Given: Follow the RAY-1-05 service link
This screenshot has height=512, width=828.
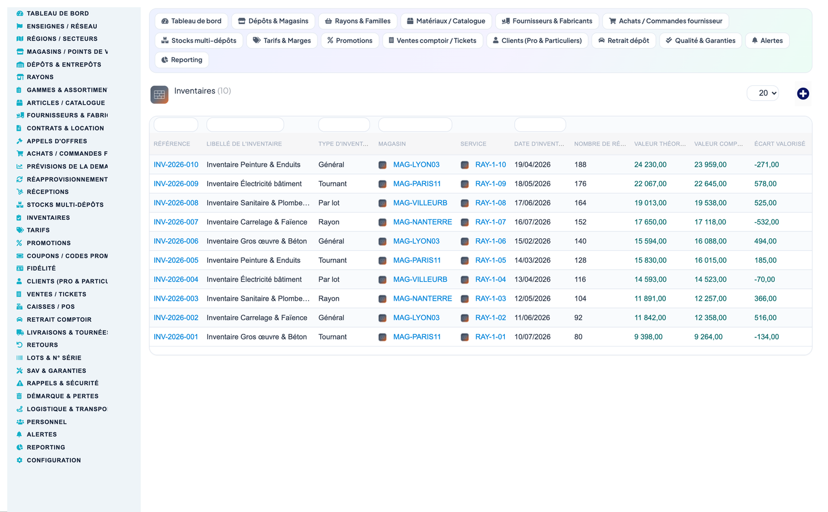Looking at the screenshot, I should pyautogui.click(x=490, y=261).
